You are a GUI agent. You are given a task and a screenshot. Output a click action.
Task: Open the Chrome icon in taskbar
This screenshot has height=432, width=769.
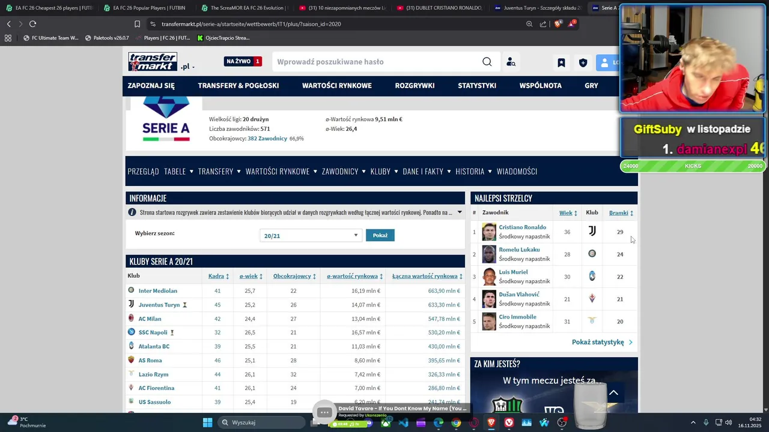tap(456, 422)
